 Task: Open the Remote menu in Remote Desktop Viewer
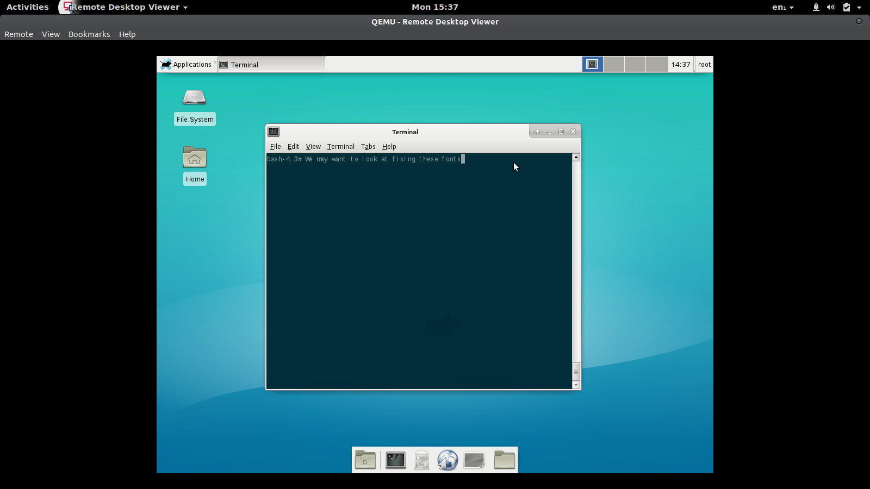(x=18, y=34)
